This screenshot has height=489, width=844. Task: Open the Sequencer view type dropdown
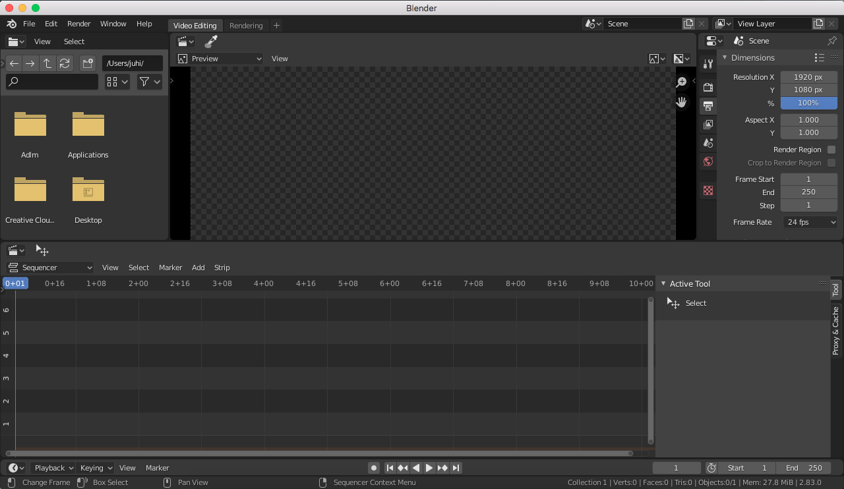(x=49, y=267)
